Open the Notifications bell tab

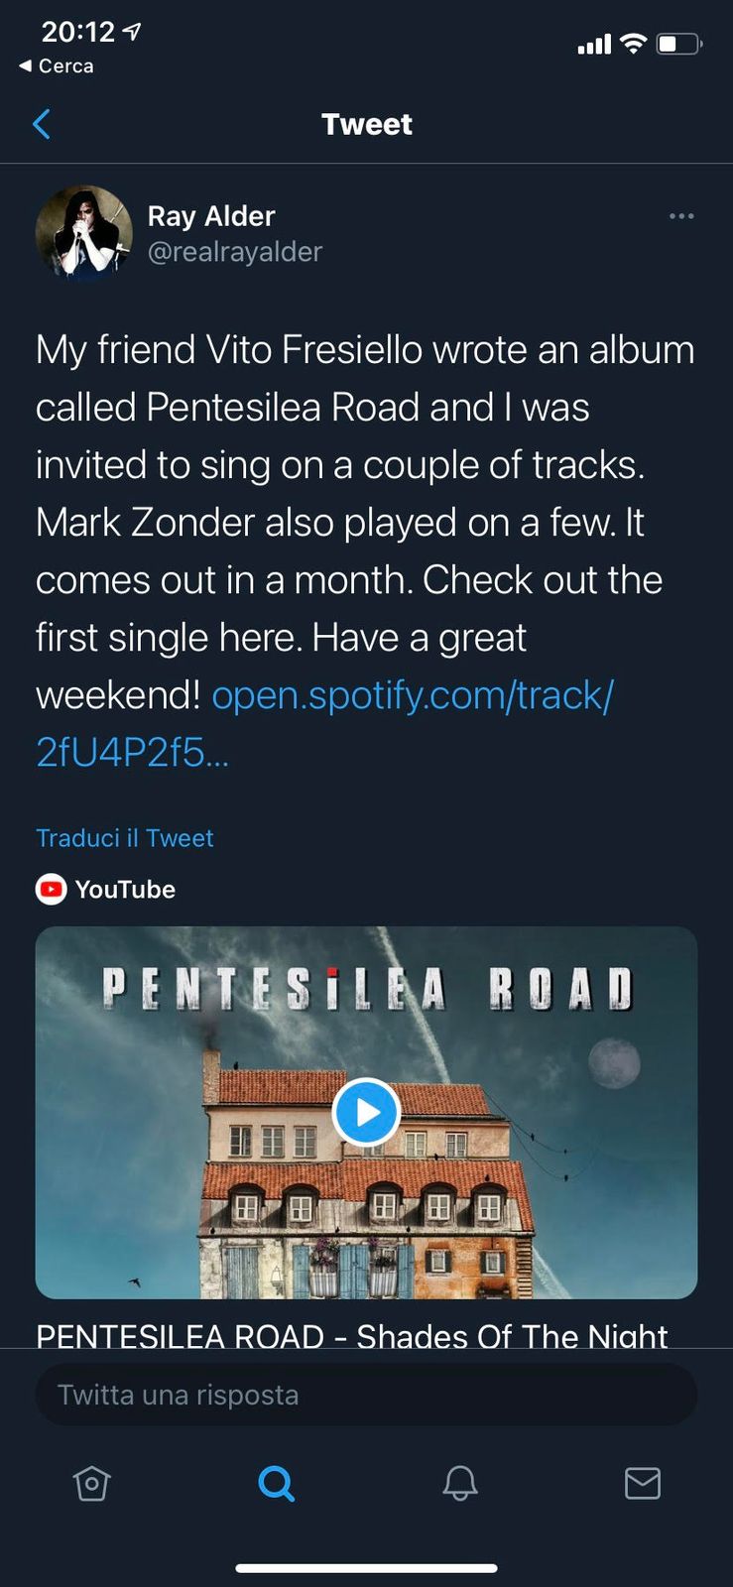(460, 1483)
